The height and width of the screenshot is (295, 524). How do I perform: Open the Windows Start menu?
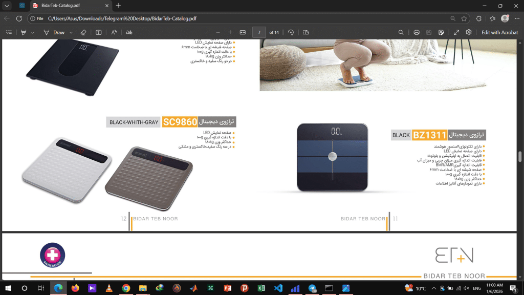[x=8, y=288]
